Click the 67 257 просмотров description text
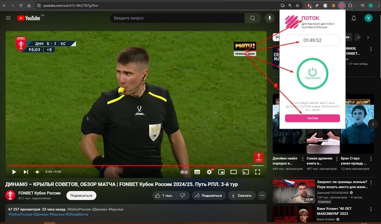The height and width of the screenshot is (224, 381). 24,209
